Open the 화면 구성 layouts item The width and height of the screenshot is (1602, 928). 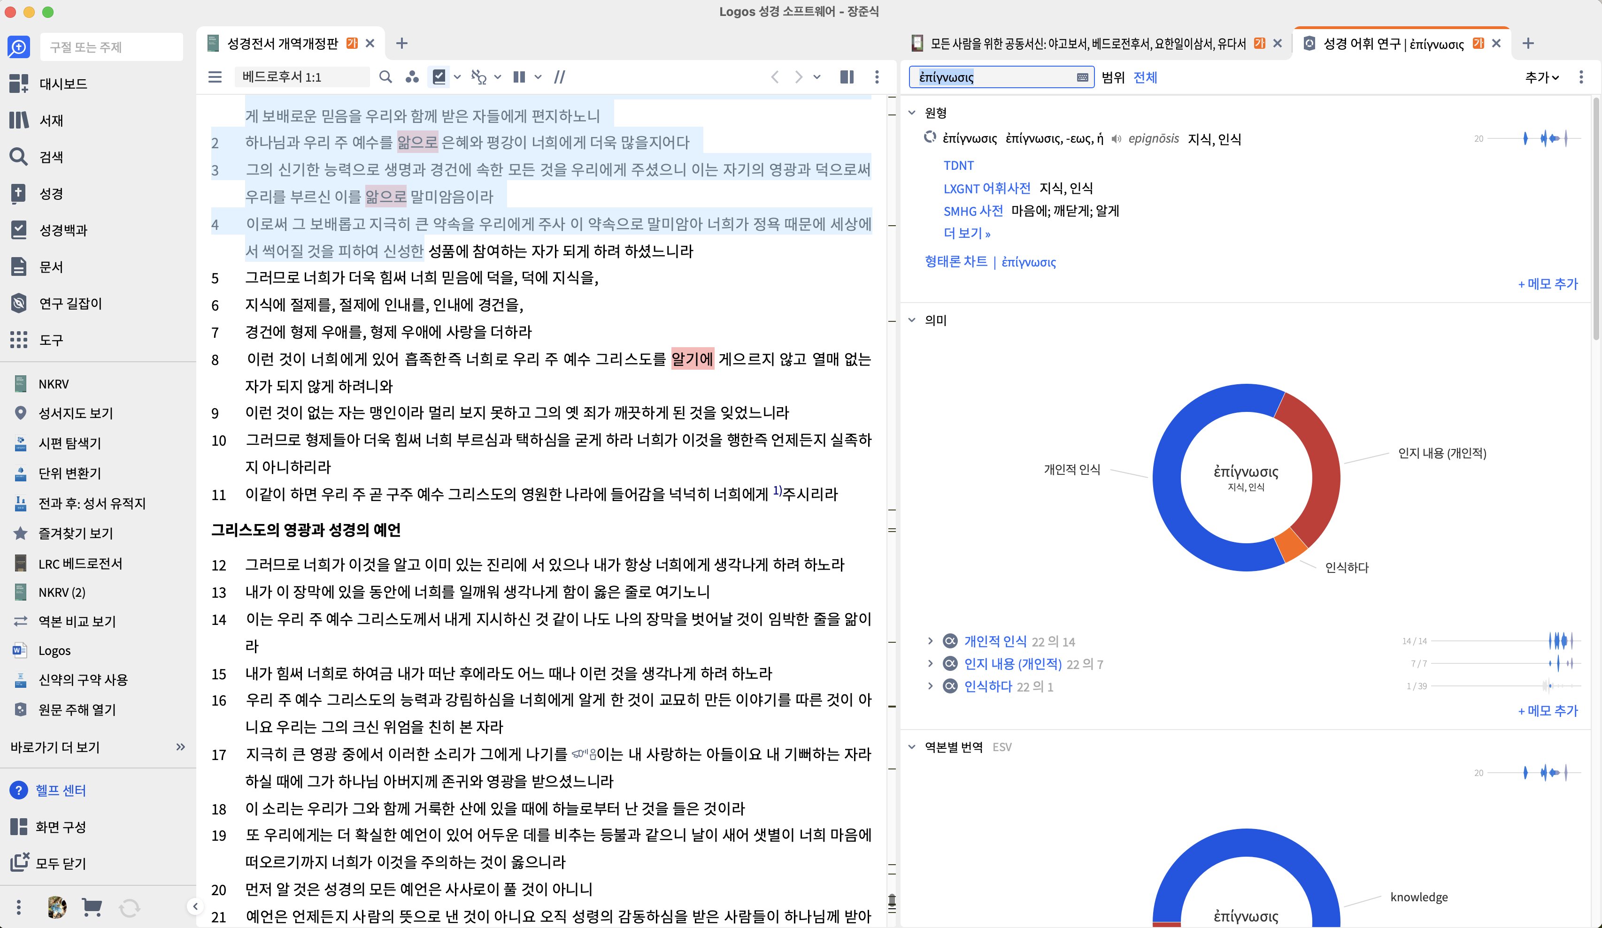point(48,826)
